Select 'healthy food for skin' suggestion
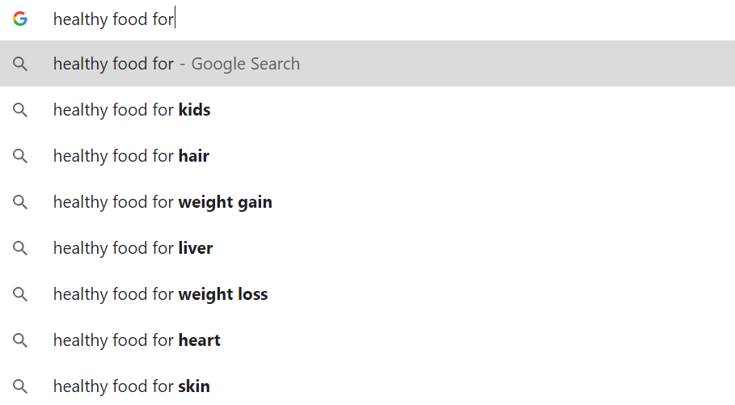This screenshot has width=735, height=405. (131, 386)
